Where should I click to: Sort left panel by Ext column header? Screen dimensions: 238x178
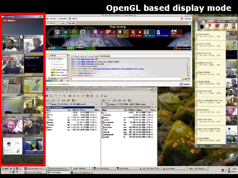[x=69, y=110]
